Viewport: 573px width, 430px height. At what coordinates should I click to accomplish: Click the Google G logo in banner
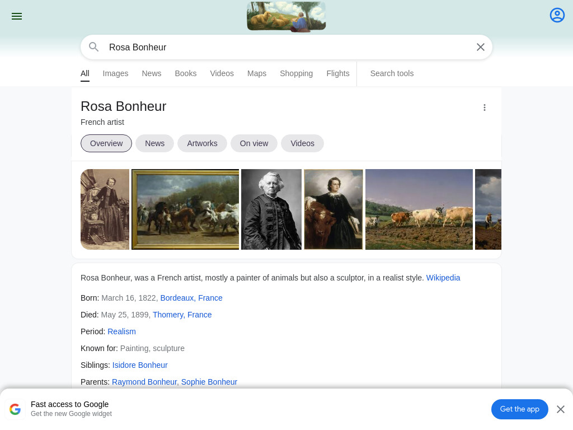pos(15,409)
